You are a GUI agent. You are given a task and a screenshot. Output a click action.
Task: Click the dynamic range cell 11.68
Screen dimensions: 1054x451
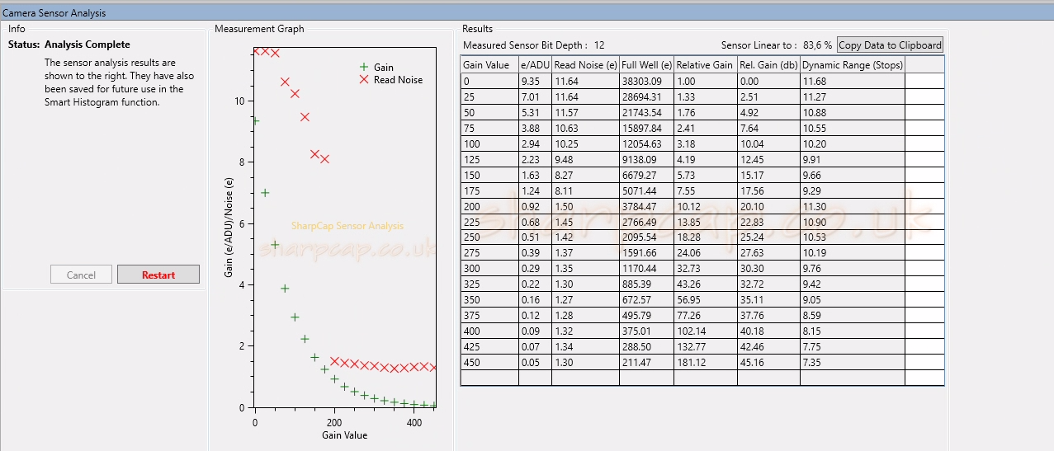coord(853,81)
